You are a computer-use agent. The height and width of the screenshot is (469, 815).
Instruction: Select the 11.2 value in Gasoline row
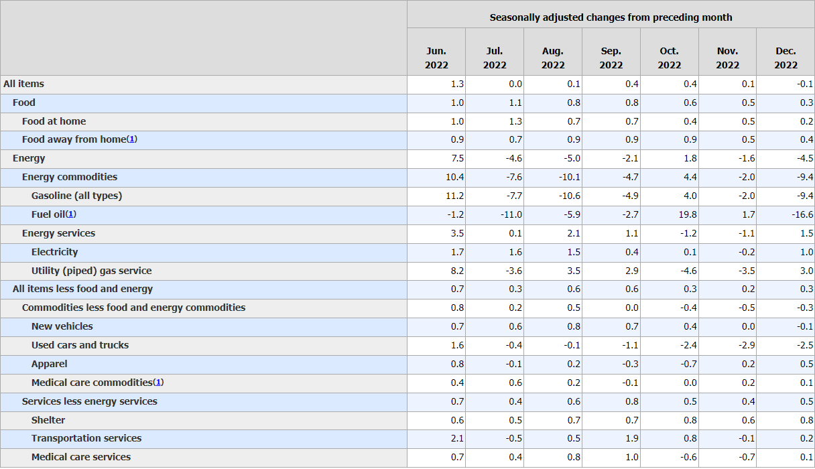(454, 196)
